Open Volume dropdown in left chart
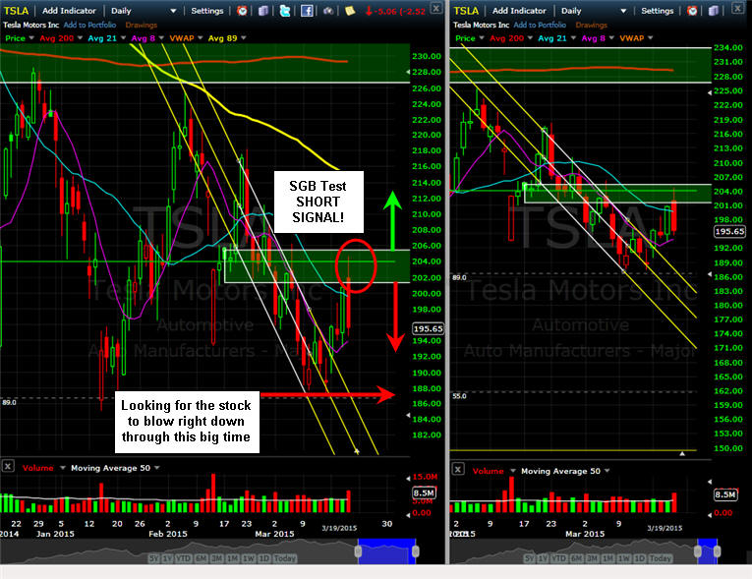This screenshot has width=752, height=579. tap(62, 468)
